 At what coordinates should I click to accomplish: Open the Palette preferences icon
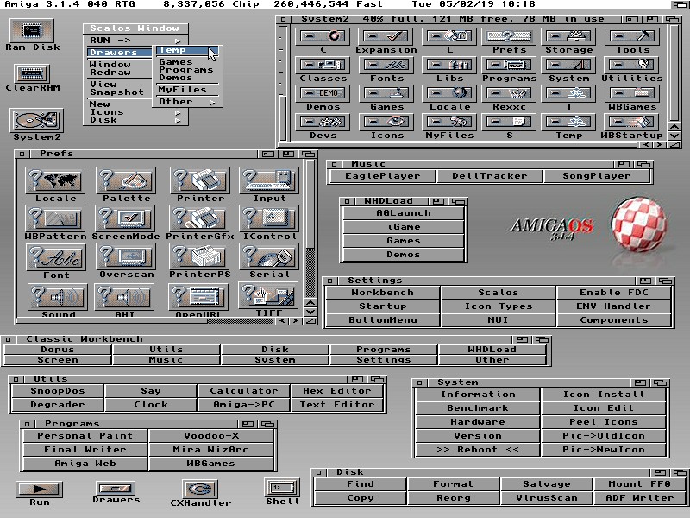tap(127, 181)
